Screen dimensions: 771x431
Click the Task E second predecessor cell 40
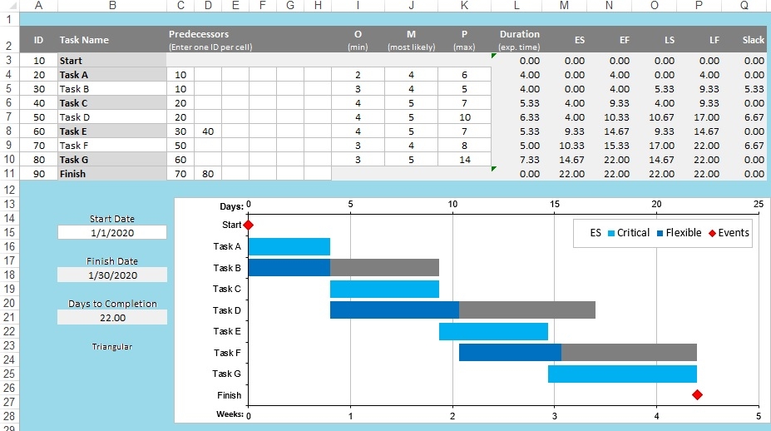[x=208, y=131]
